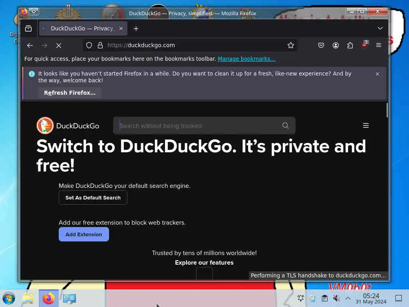409x307 pixels.
Task: Focus the duckduckgo.com address bar
Action: 190,46
